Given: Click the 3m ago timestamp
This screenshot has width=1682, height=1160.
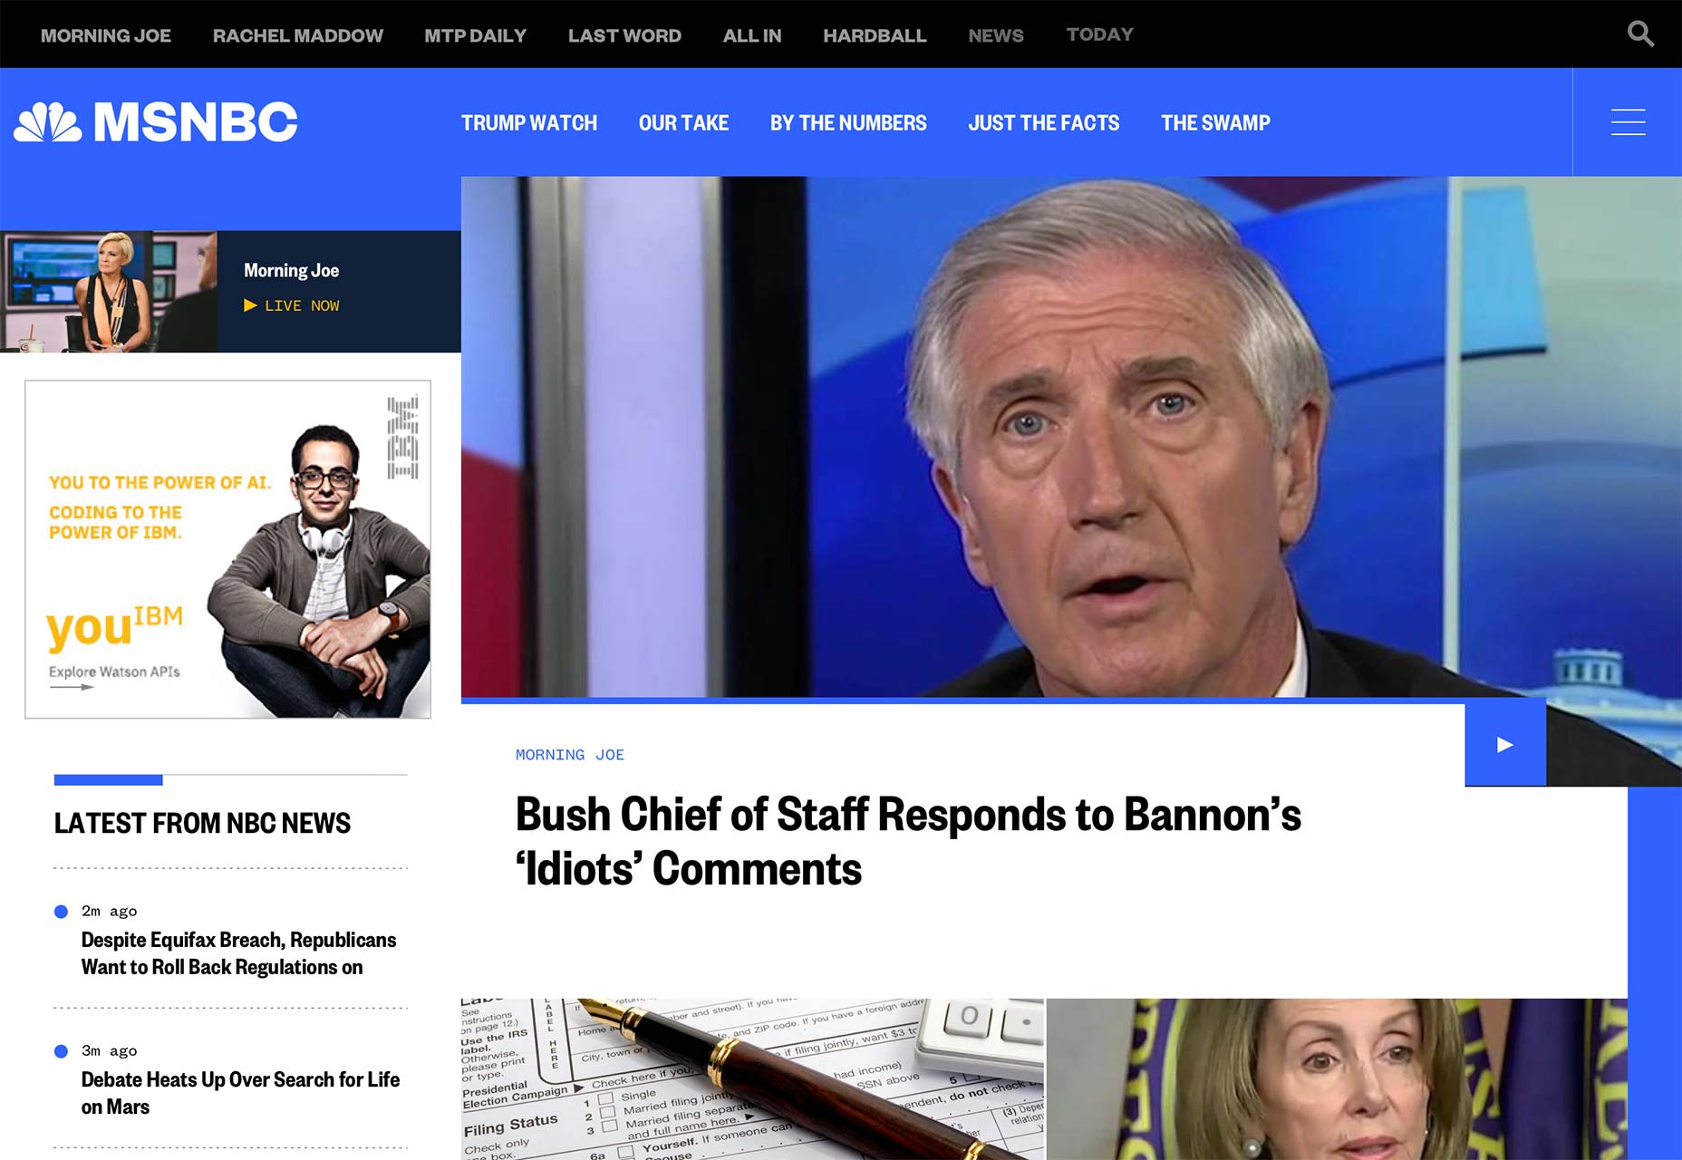Looking at the screenshot, I should pos(110,1050).
